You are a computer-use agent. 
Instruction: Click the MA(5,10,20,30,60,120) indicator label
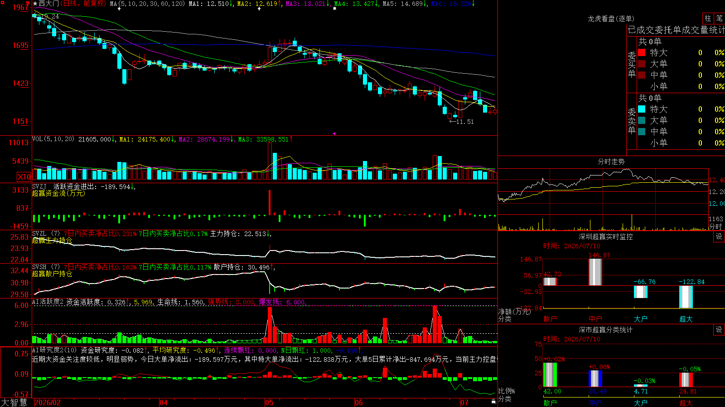[148, 4]
